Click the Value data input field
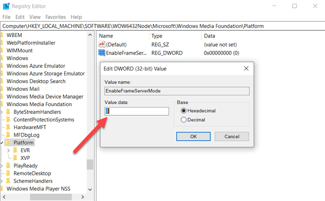The height and width of the screenshot is (201, 325). pyautogui.click(x=136, y=111)
